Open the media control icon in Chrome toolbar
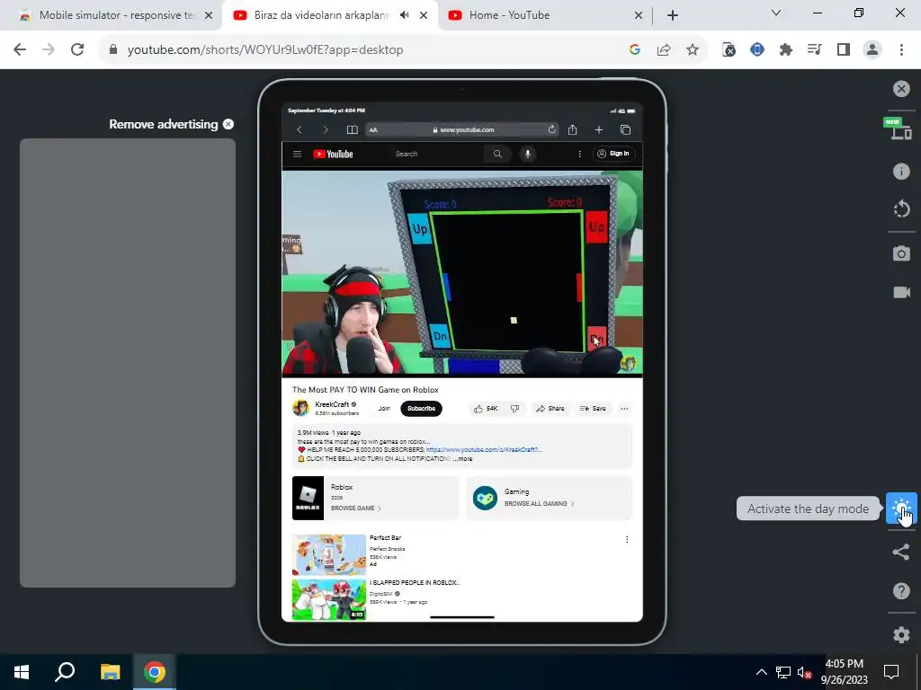 (x=814, y=50)
